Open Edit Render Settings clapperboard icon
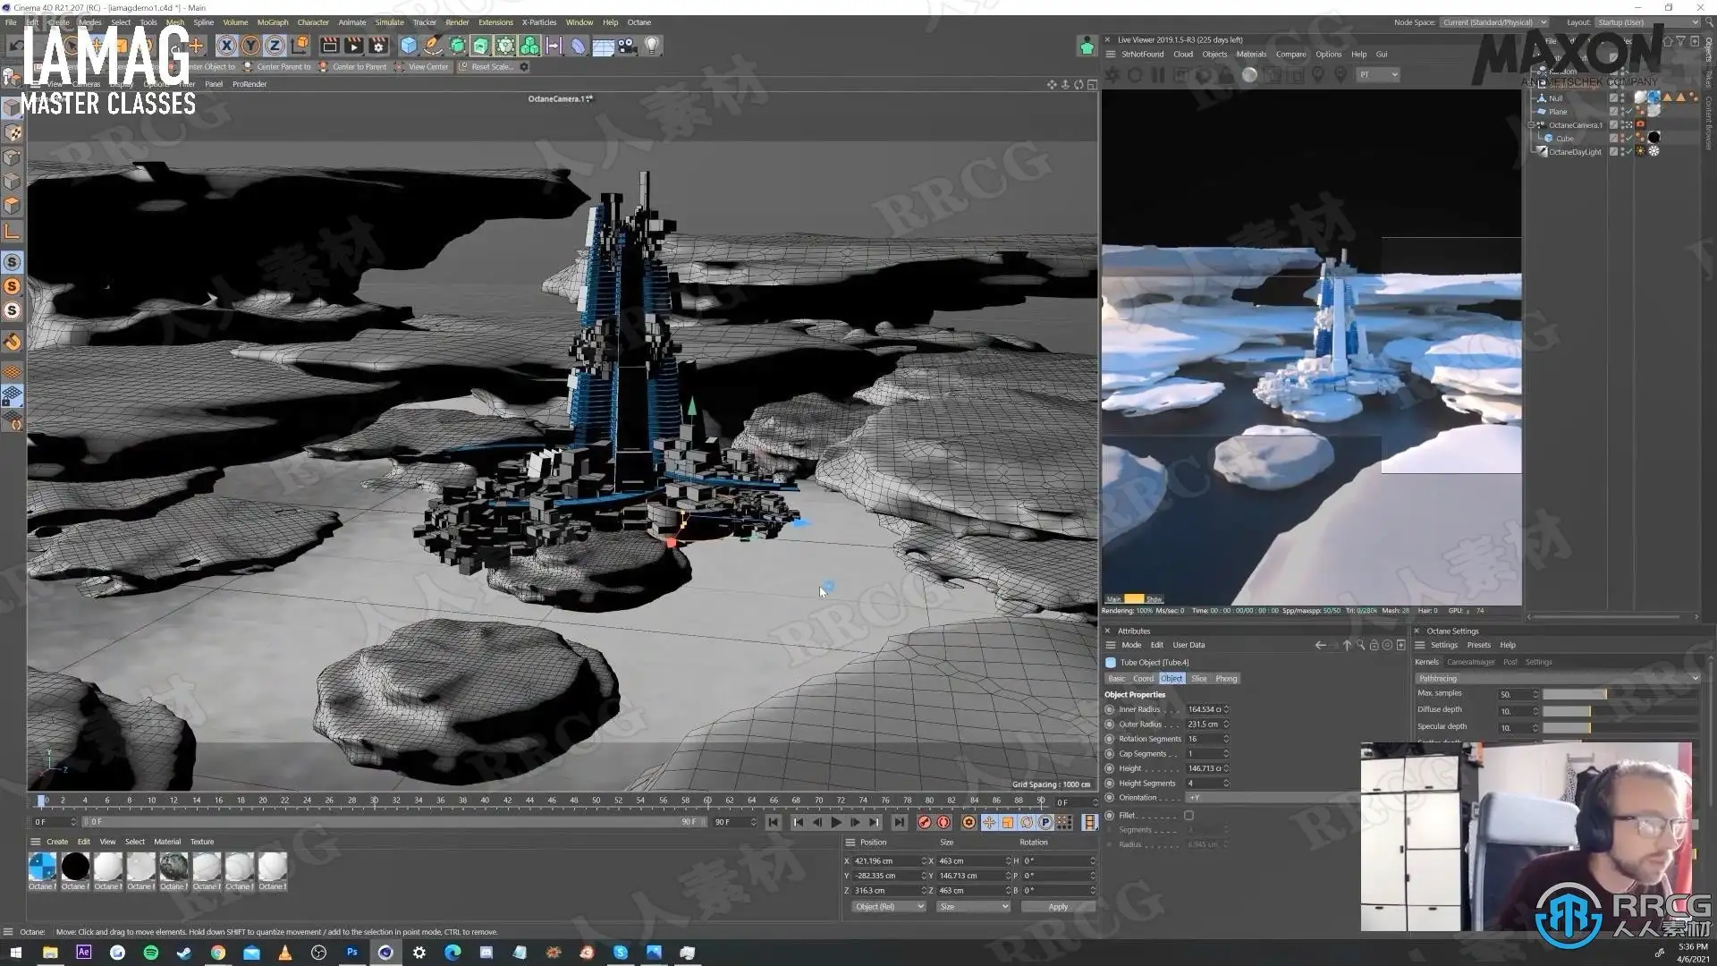This screenshot has height=966, width=1717. pyautogui.click(x=378, y=46)
